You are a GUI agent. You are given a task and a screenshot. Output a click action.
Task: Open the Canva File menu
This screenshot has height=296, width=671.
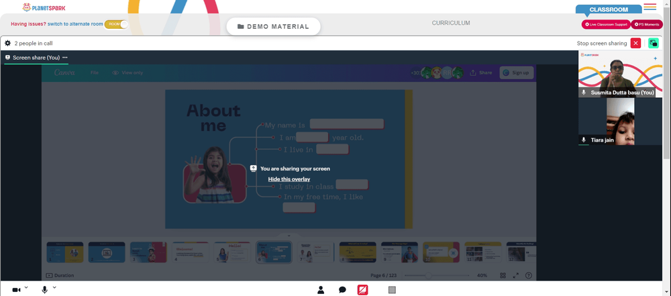pyautogui.click(x=95, y=72)
